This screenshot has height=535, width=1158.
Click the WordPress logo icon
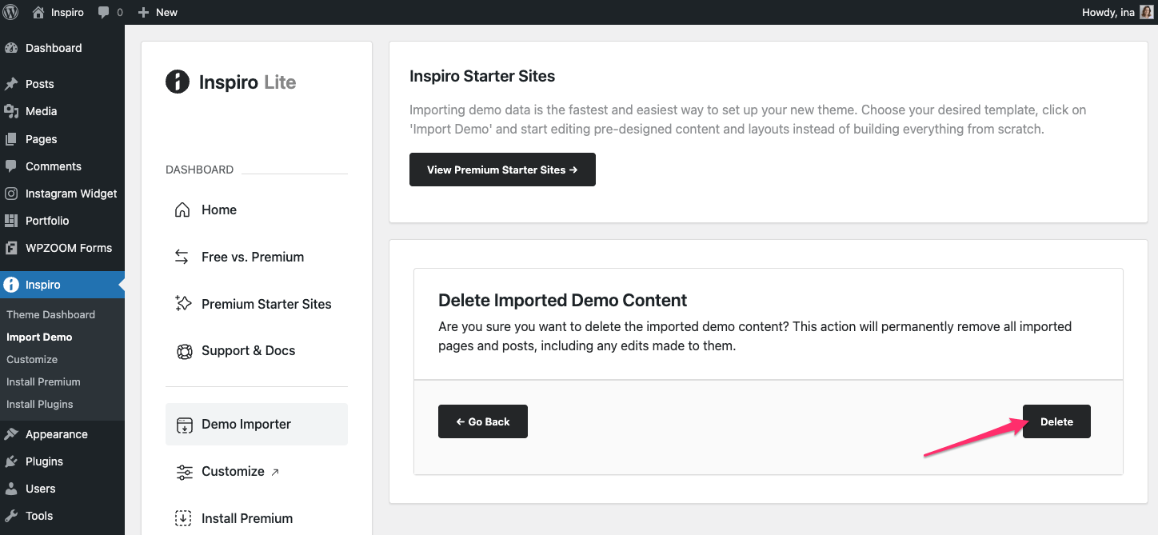(x=11, y=12)
